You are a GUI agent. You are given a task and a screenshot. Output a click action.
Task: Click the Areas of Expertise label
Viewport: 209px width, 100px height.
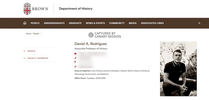click(83, 71)
